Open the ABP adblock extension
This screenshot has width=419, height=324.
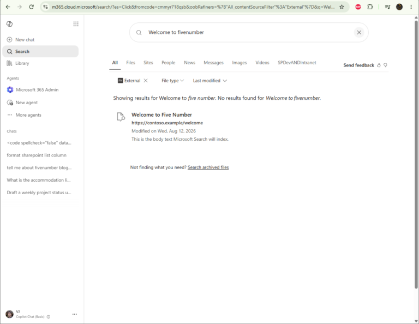pos(358,7)
